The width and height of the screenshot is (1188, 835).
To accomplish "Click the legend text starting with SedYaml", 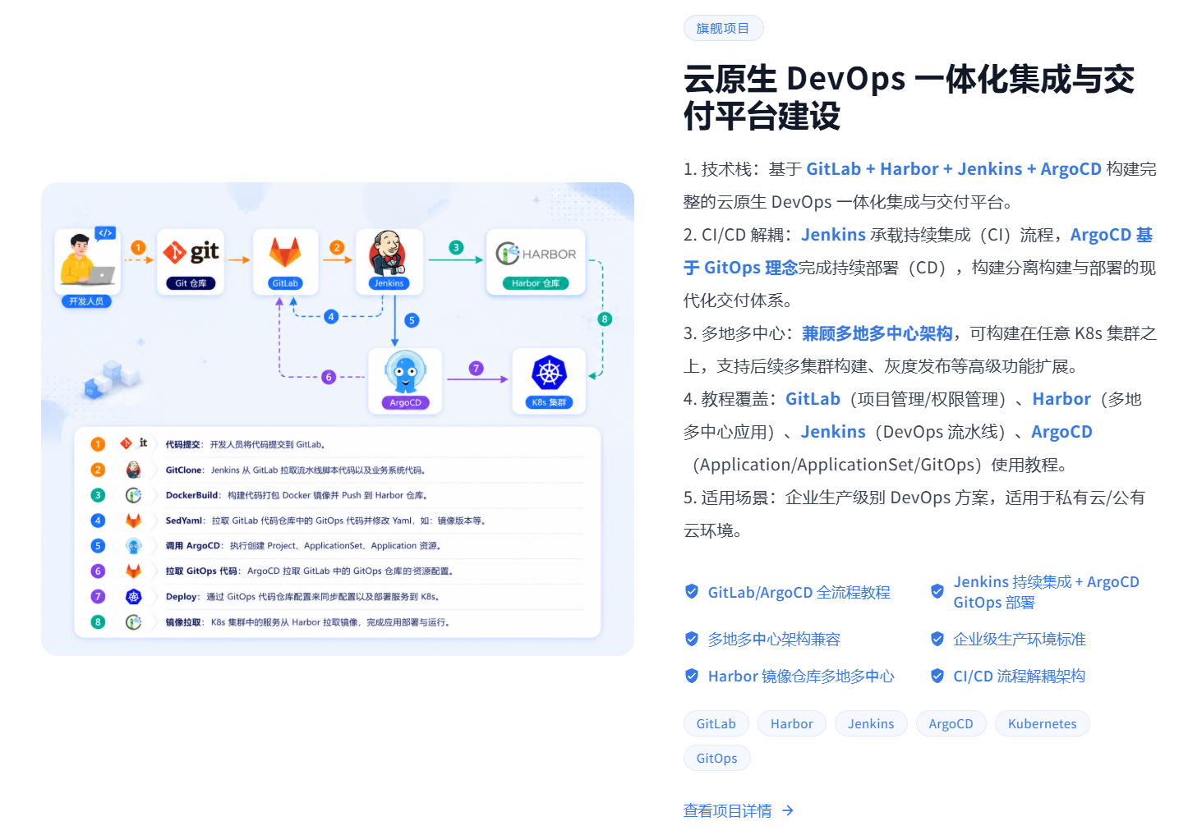I will click(x=326, y=521).
